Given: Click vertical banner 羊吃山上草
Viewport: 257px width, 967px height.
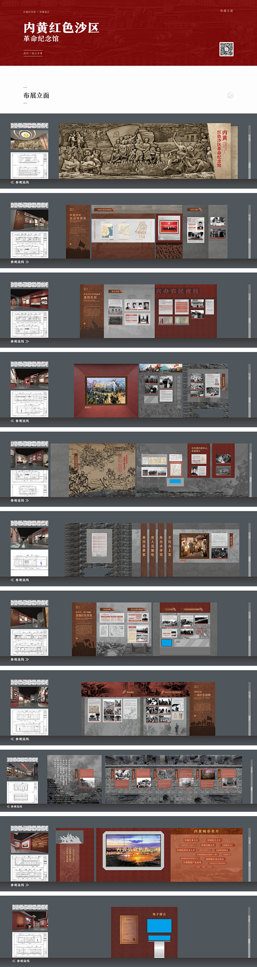Looking at the screenshot, I should pos(170,550).
